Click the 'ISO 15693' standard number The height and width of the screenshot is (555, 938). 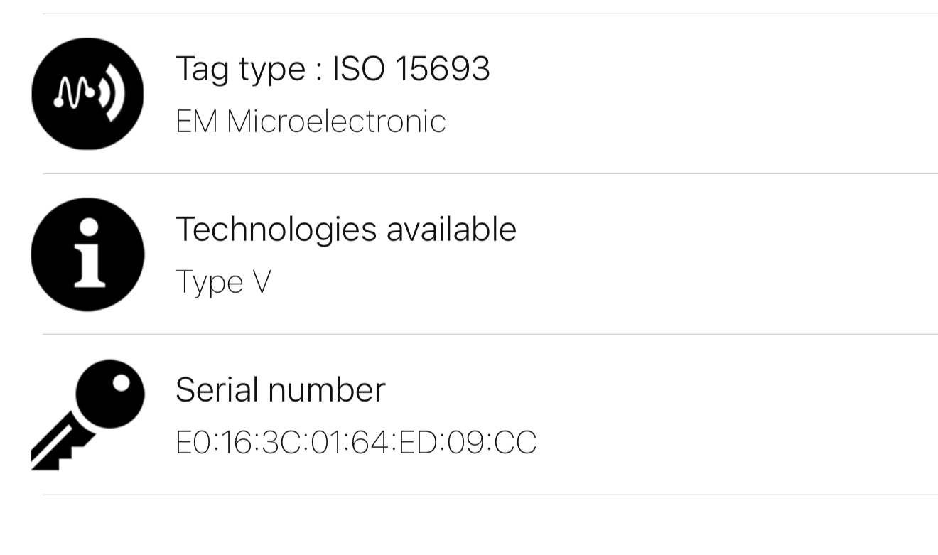click(x=411, y=69)
